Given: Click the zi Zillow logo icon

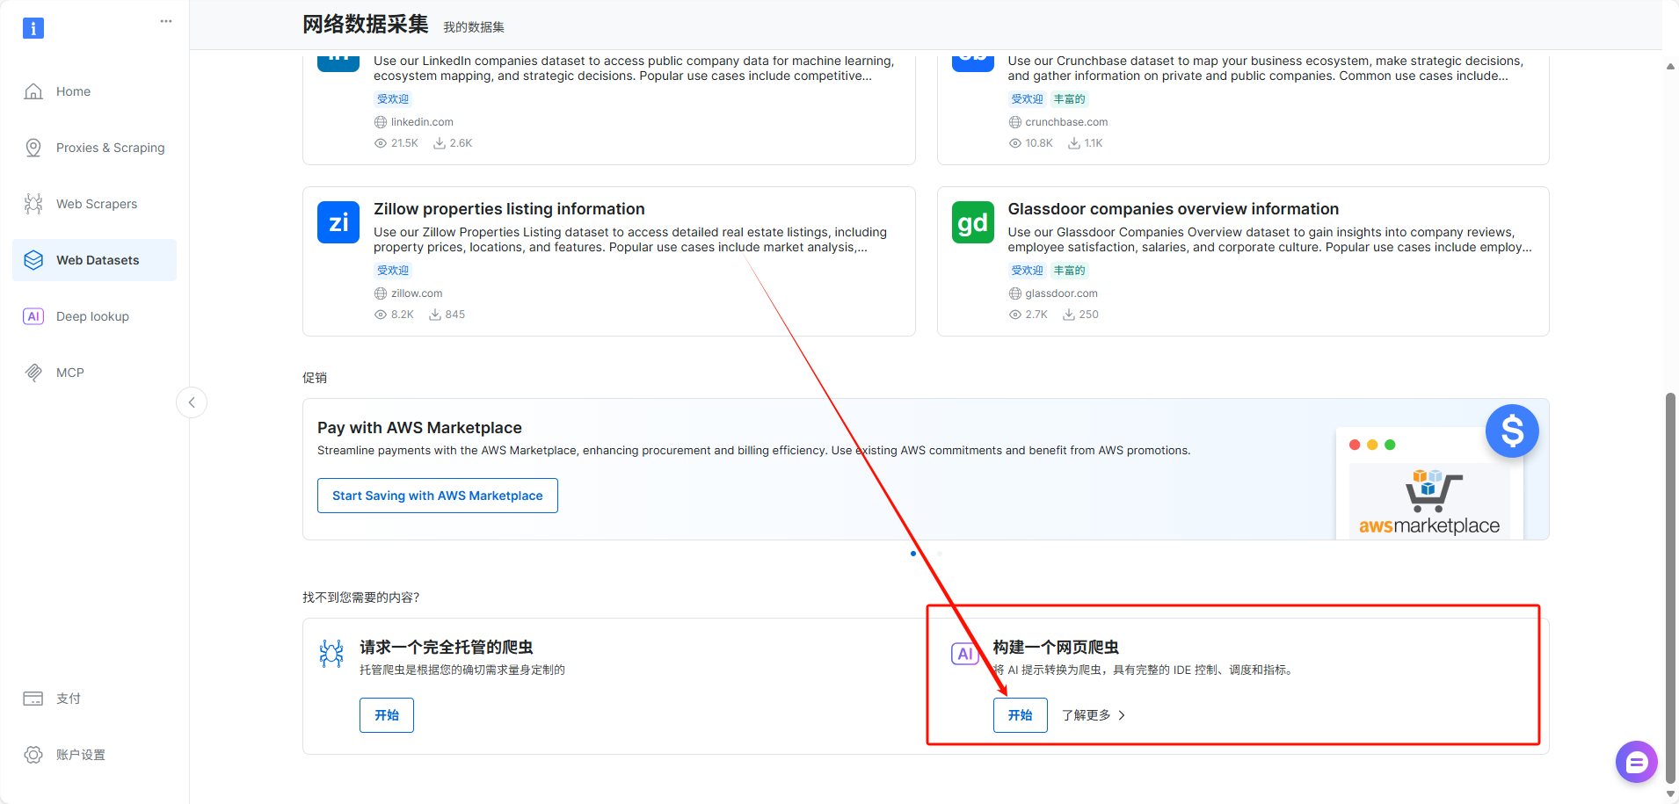Looking at the screenshot, I should click(338, 222).
